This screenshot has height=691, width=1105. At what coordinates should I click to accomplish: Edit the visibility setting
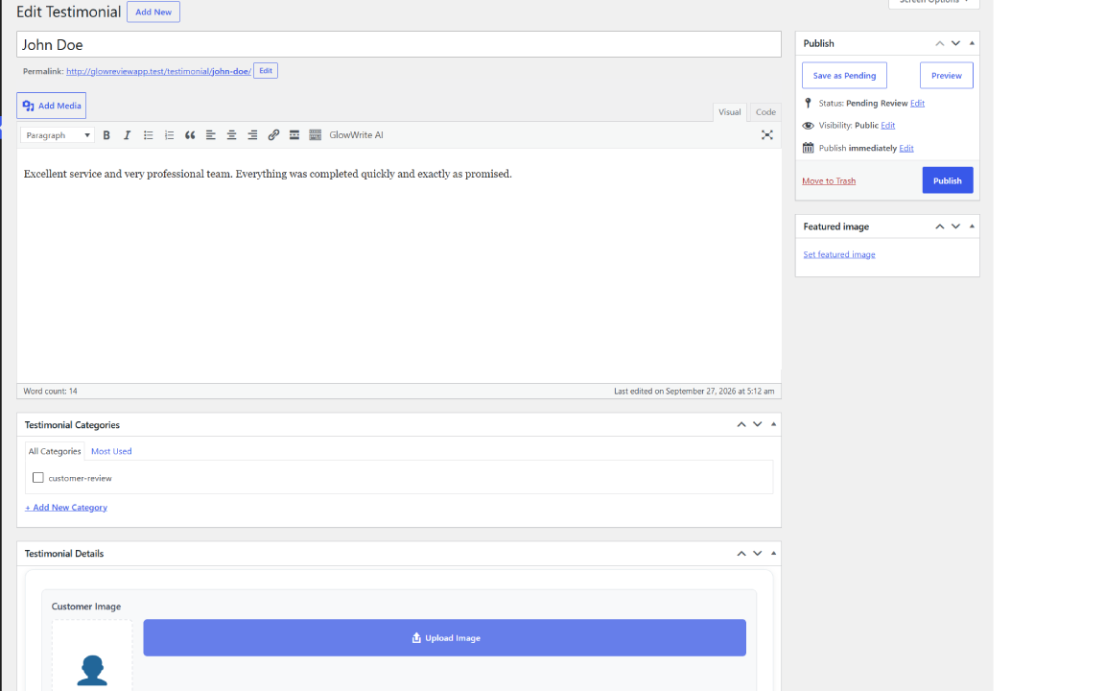pos(888,126)
